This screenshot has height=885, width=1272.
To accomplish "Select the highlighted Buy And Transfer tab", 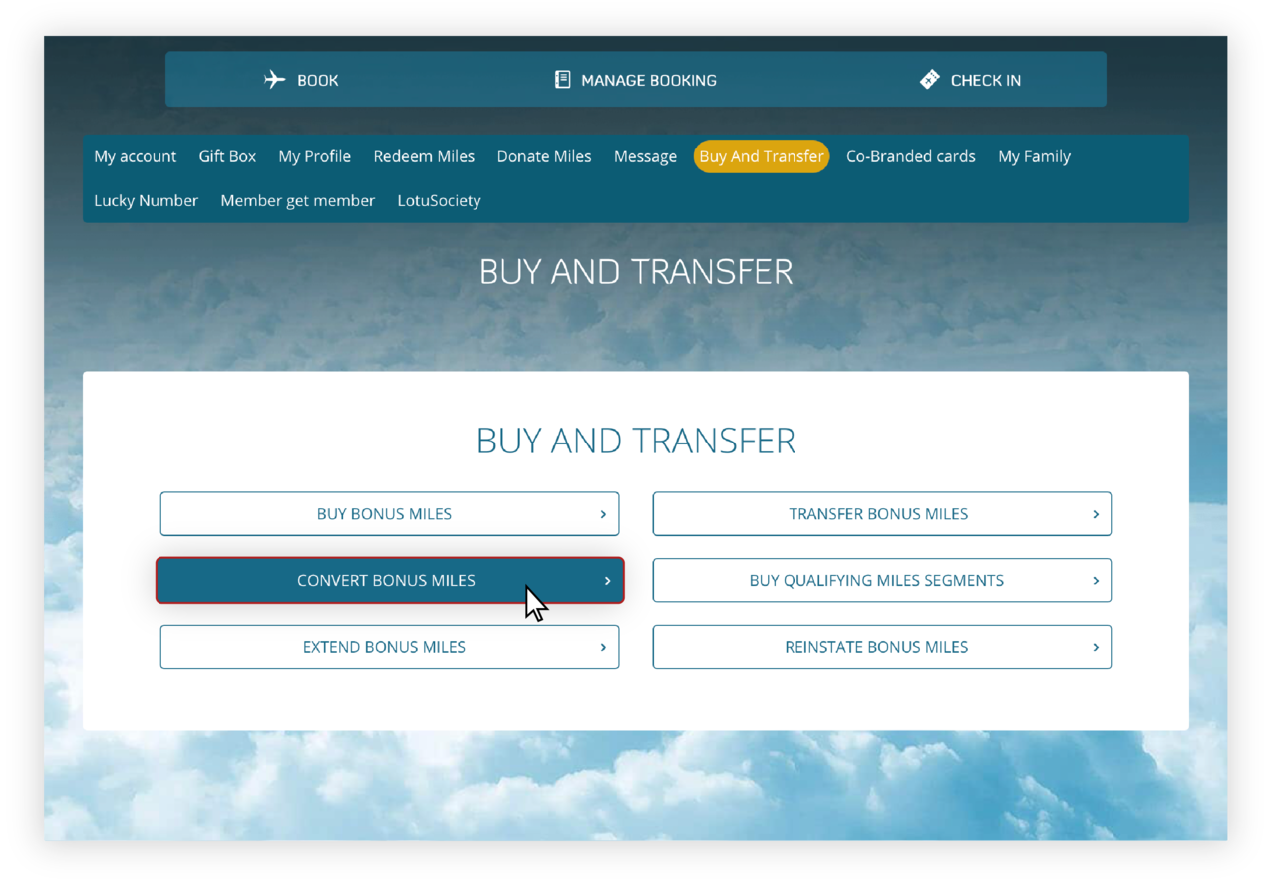I will (761, 156).
